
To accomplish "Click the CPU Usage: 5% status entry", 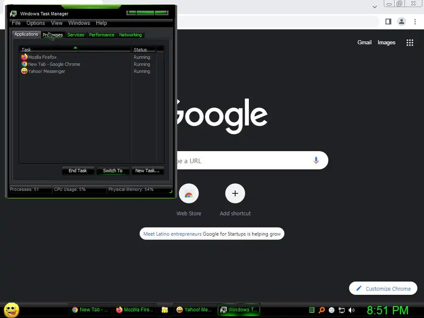I will tap(70, 189).
